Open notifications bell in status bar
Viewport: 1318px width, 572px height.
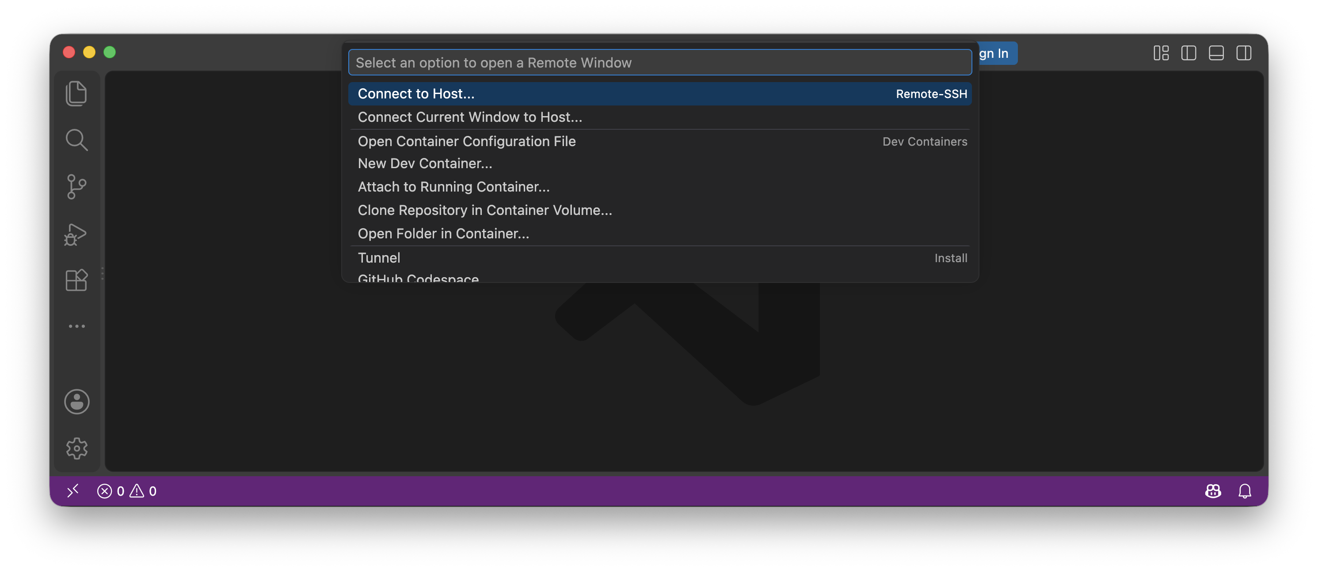pos(1244,491)
